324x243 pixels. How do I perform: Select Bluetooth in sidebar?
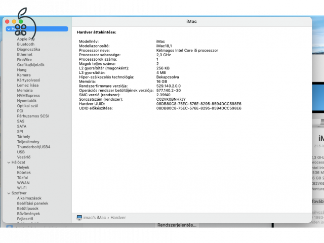pyautogui.click(x=26, y=44)
